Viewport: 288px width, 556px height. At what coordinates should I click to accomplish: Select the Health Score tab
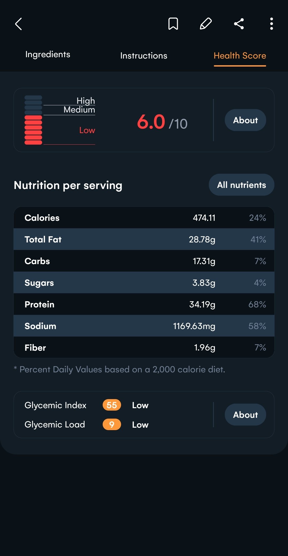tap(240, 56)
